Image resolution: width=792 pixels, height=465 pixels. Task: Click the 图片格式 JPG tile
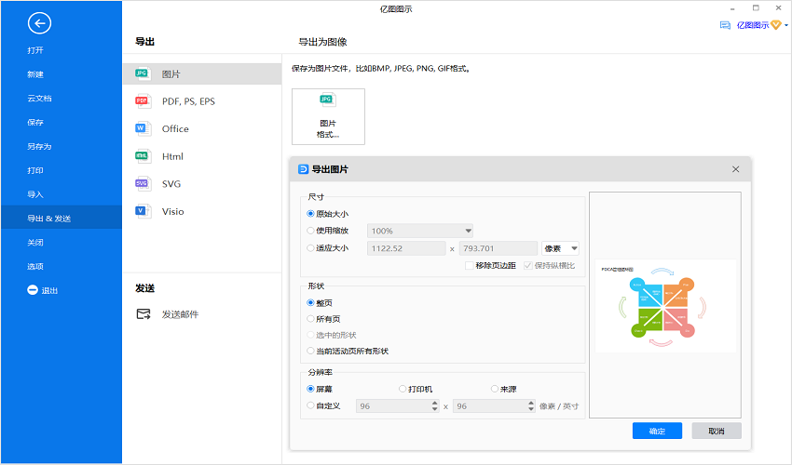(x=328, y=116)
